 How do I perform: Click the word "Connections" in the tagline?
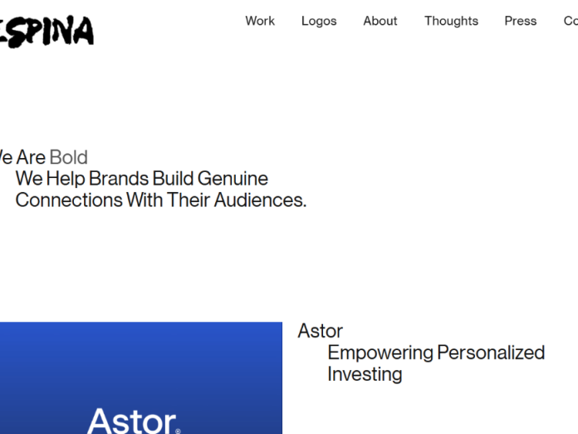click(68, 200)
